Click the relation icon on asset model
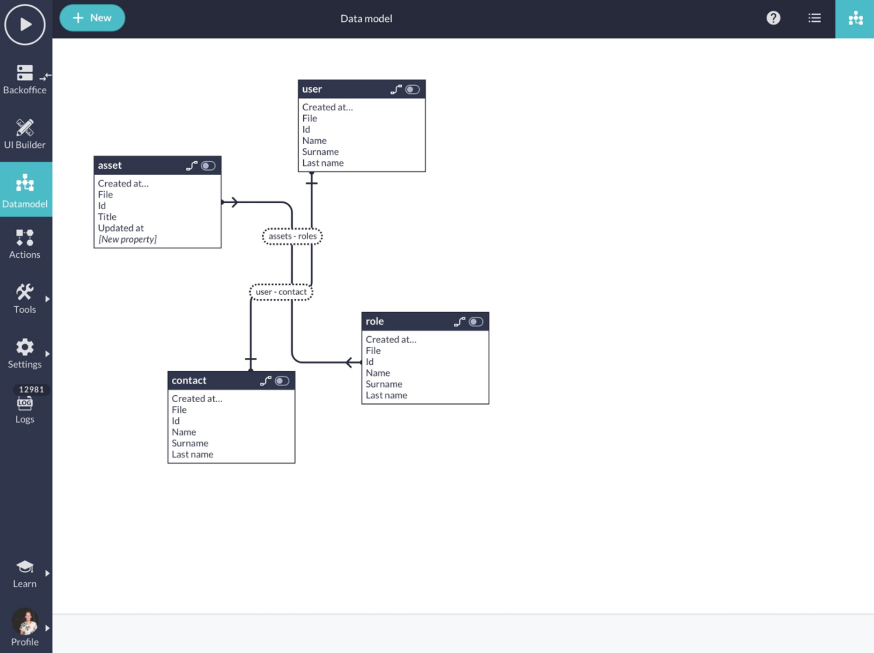 [191, 166]
